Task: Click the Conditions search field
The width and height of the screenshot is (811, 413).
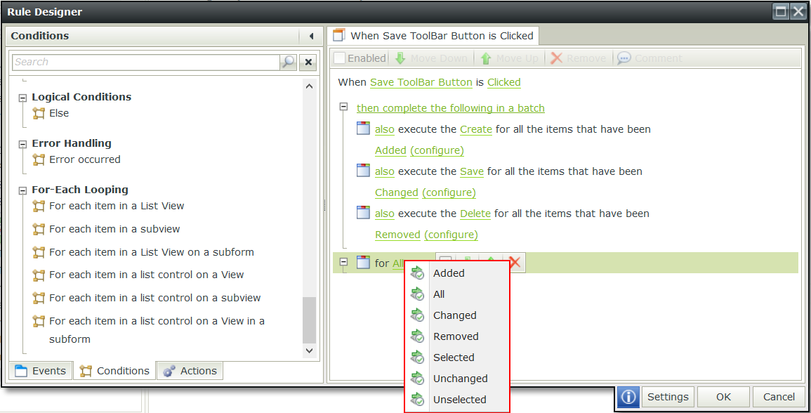Action: tap(146, 62)
